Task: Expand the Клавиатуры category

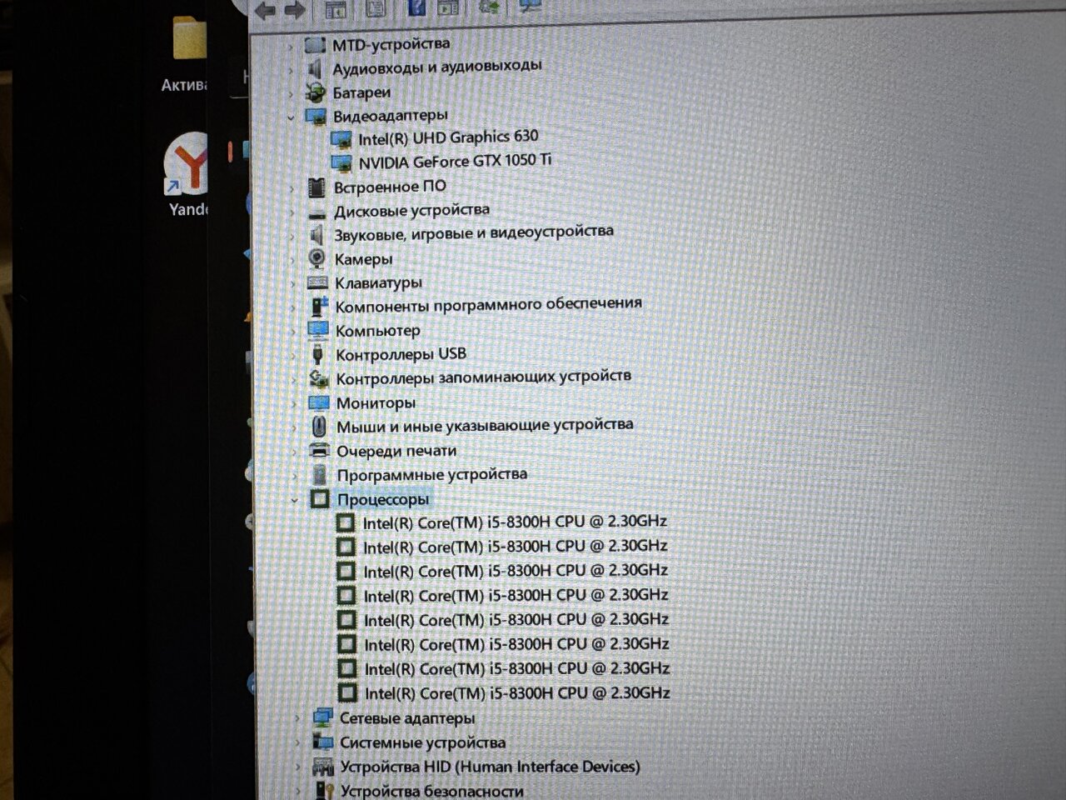Action: (293, 284)
